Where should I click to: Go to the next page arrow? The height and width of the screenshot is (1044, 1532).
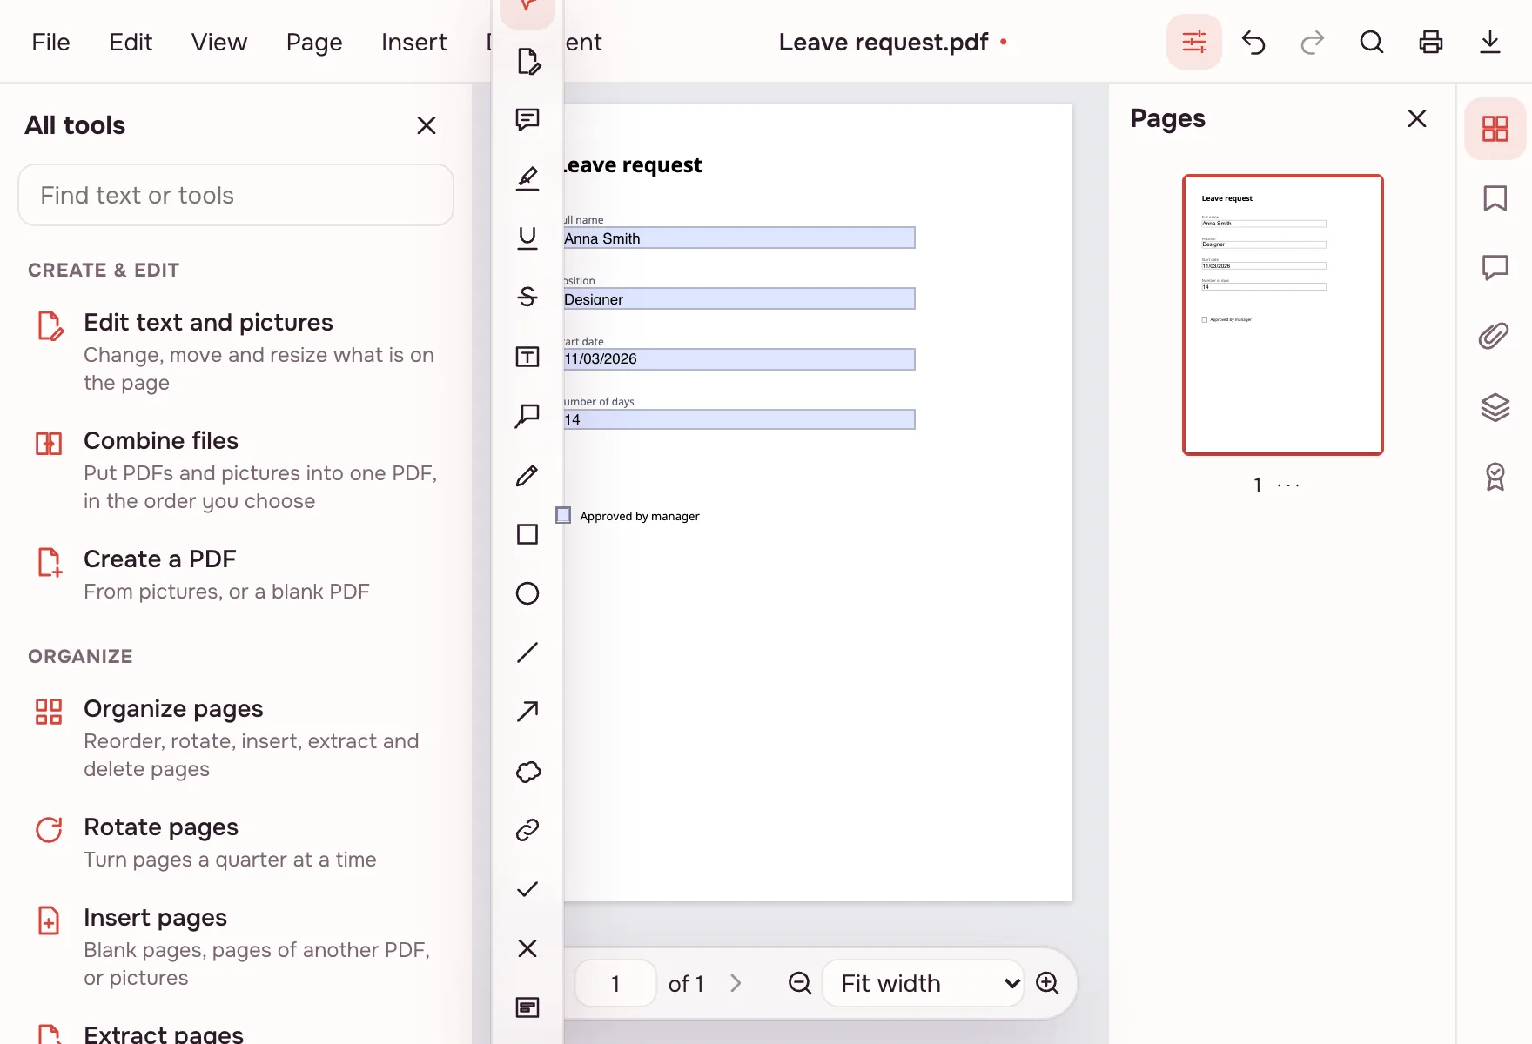736,983
